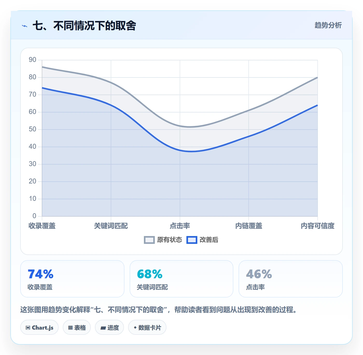Click the 关键词匹配 x-axis label
Viewport: 363px width, 355px height.
111,226
